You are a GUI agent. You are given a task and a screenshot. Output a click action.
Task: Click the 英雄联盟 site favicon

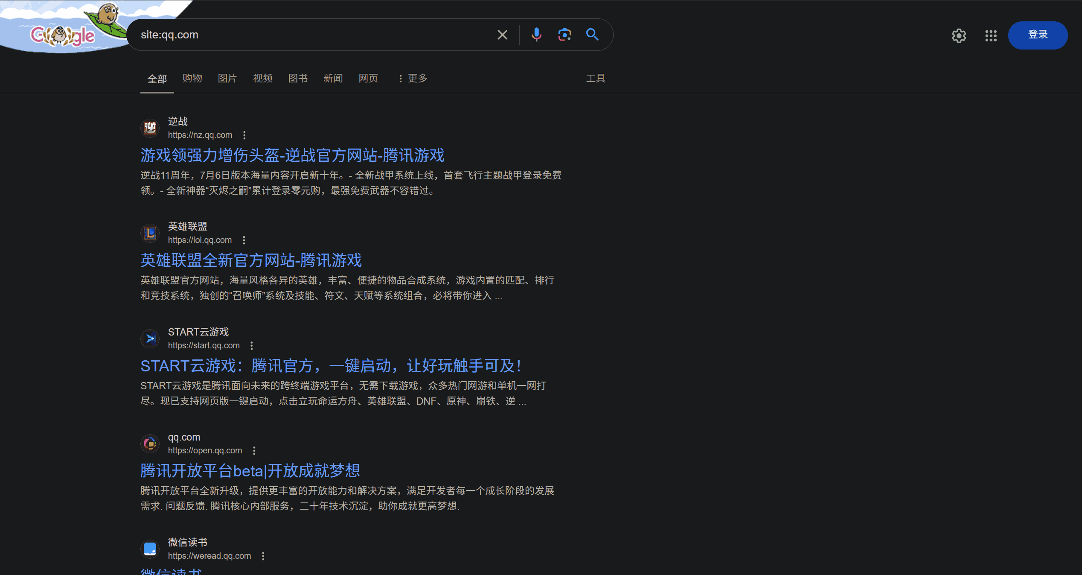[x=150, y=233]
